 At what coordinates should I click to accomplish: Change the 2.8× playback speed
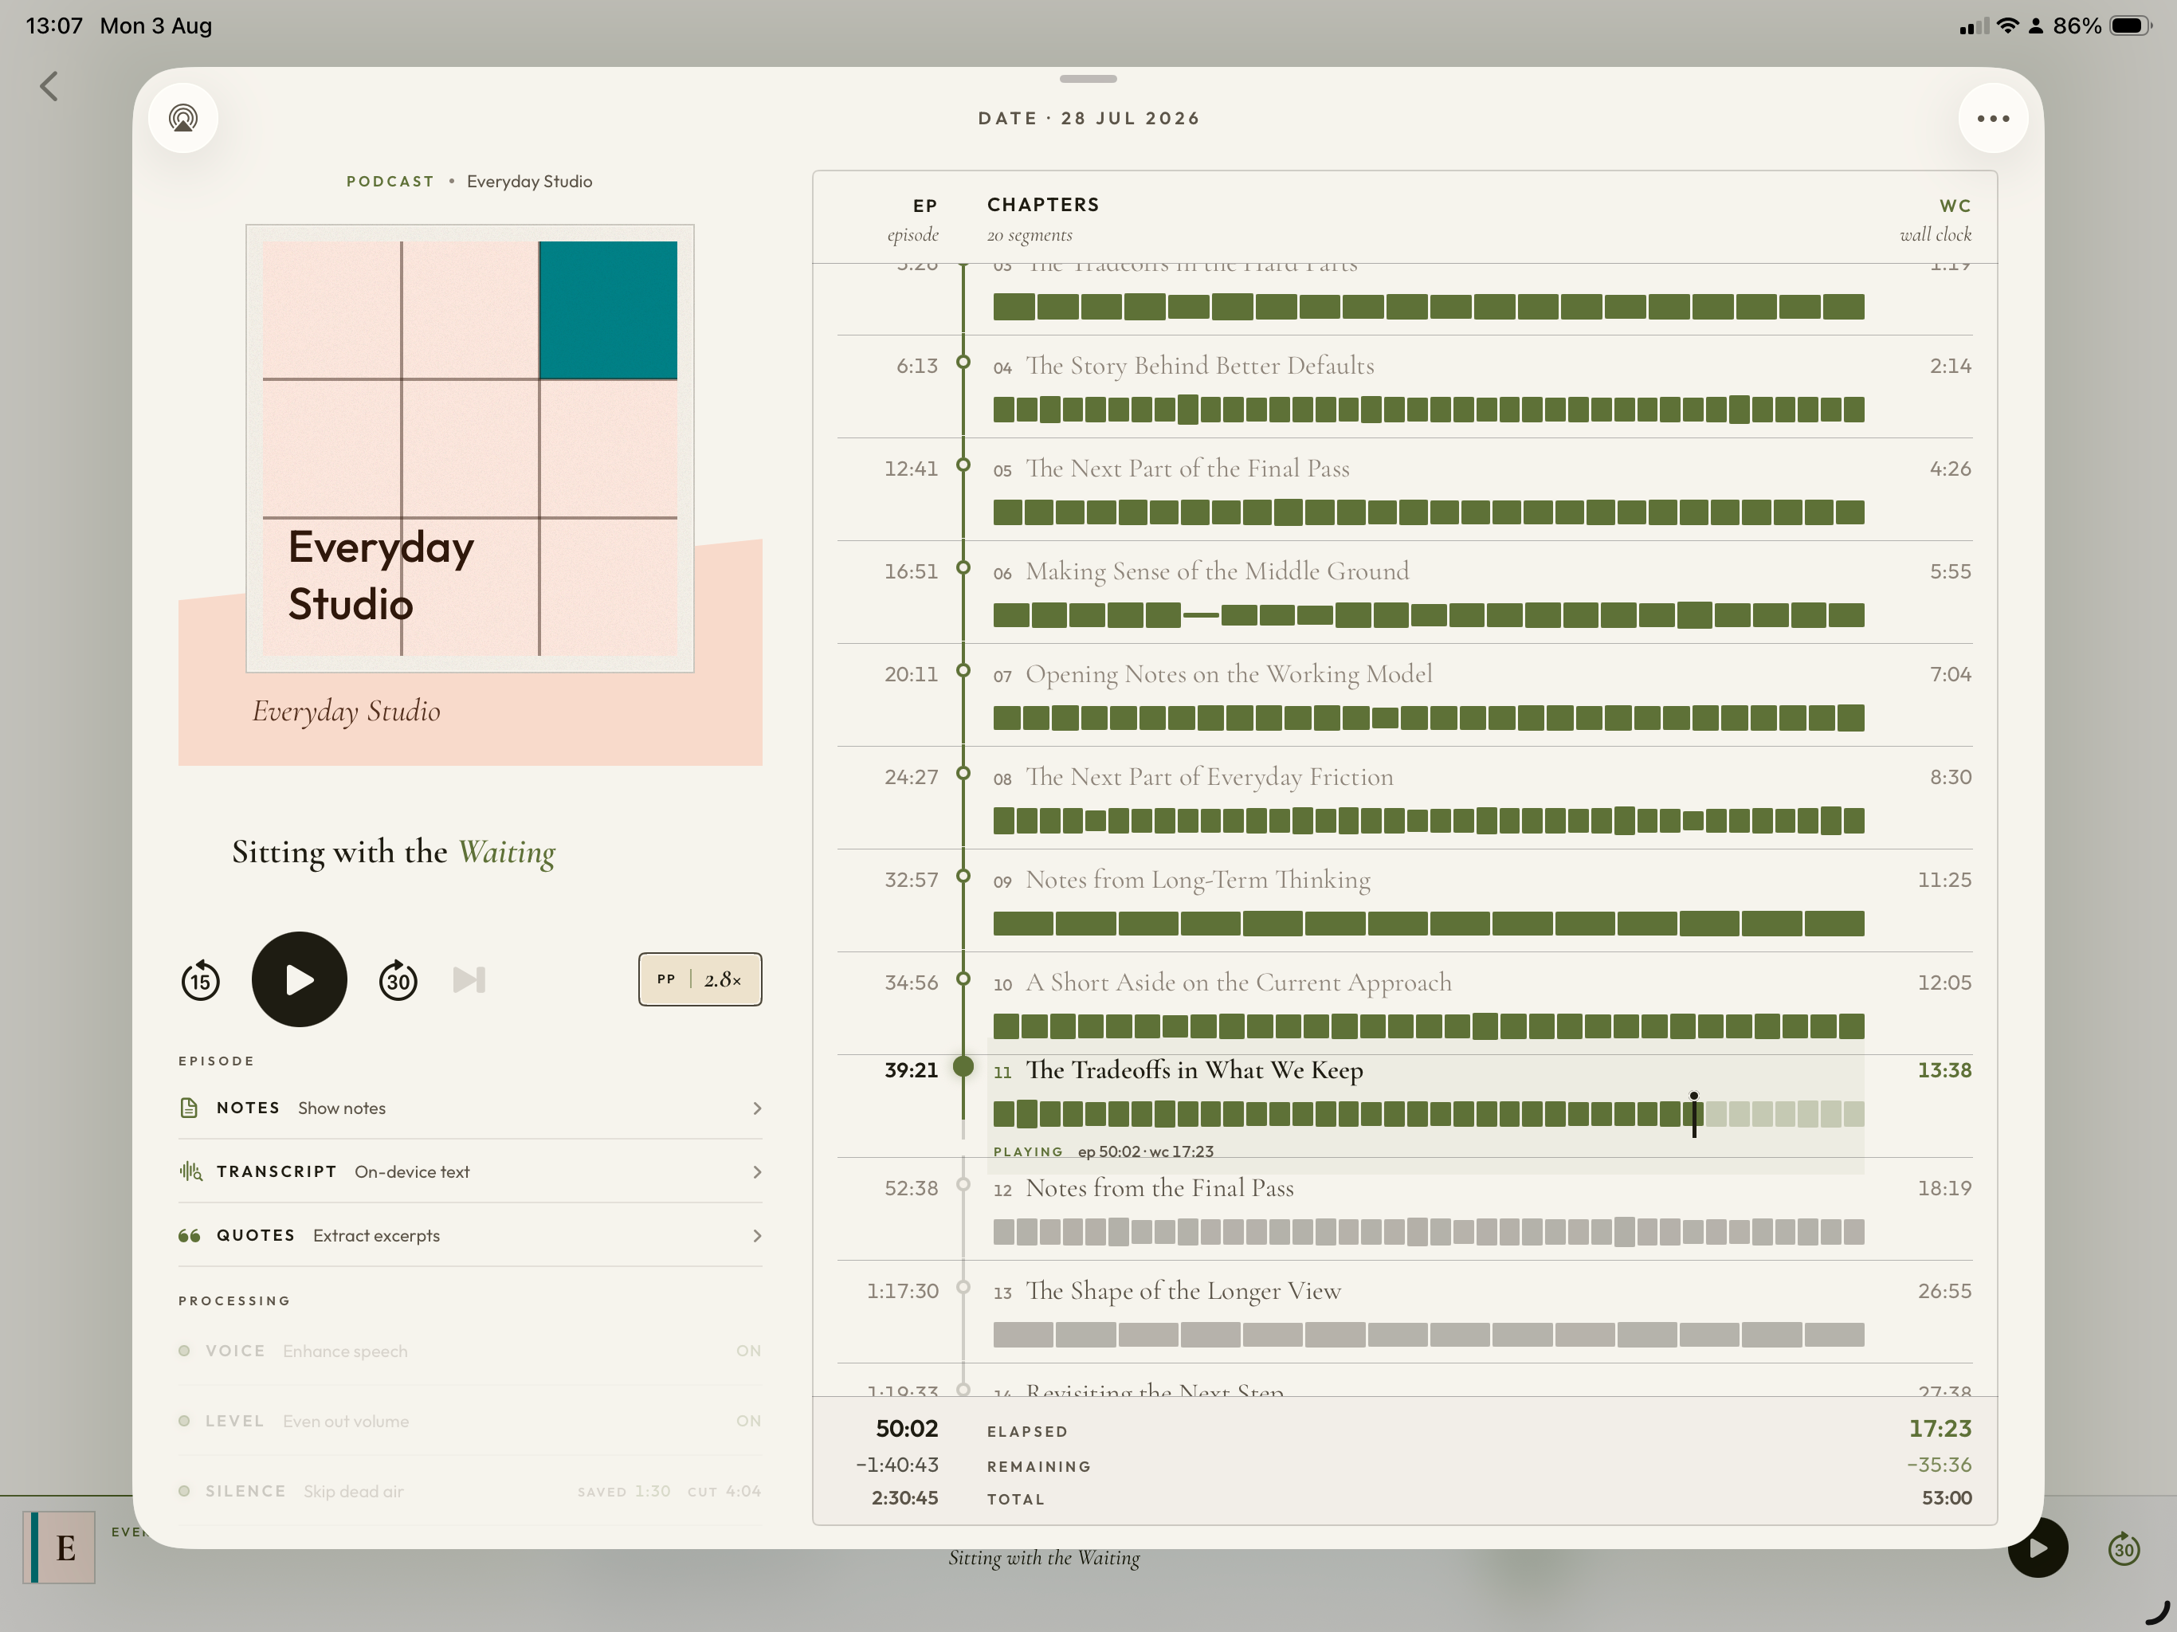[700, 979]
